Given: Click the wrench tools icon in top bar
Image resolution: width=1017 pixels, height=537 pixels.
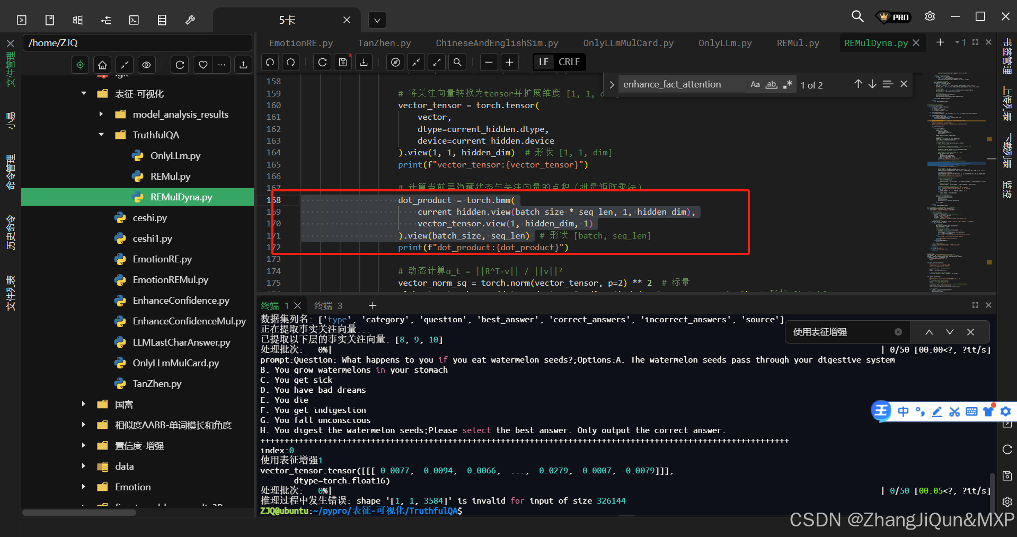Looking at the screenshot, I should (x=190, y=20).
